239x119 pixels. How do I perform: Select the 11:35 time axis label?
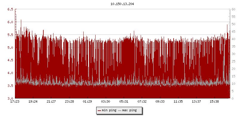178,101
